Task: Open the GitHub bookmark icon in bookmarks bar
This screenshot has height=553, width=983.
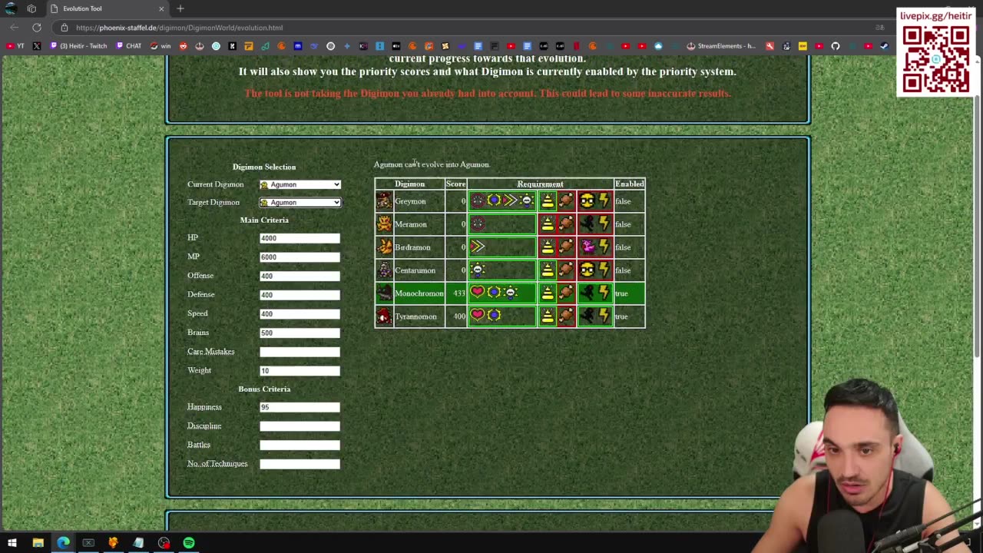Action: (x=836, y=46)
